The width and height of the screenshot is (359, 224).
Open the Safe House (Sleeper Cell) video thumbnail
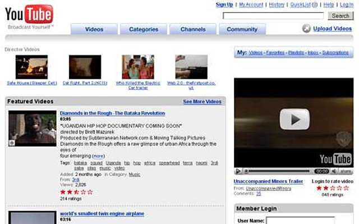click(x=31, y=67)
